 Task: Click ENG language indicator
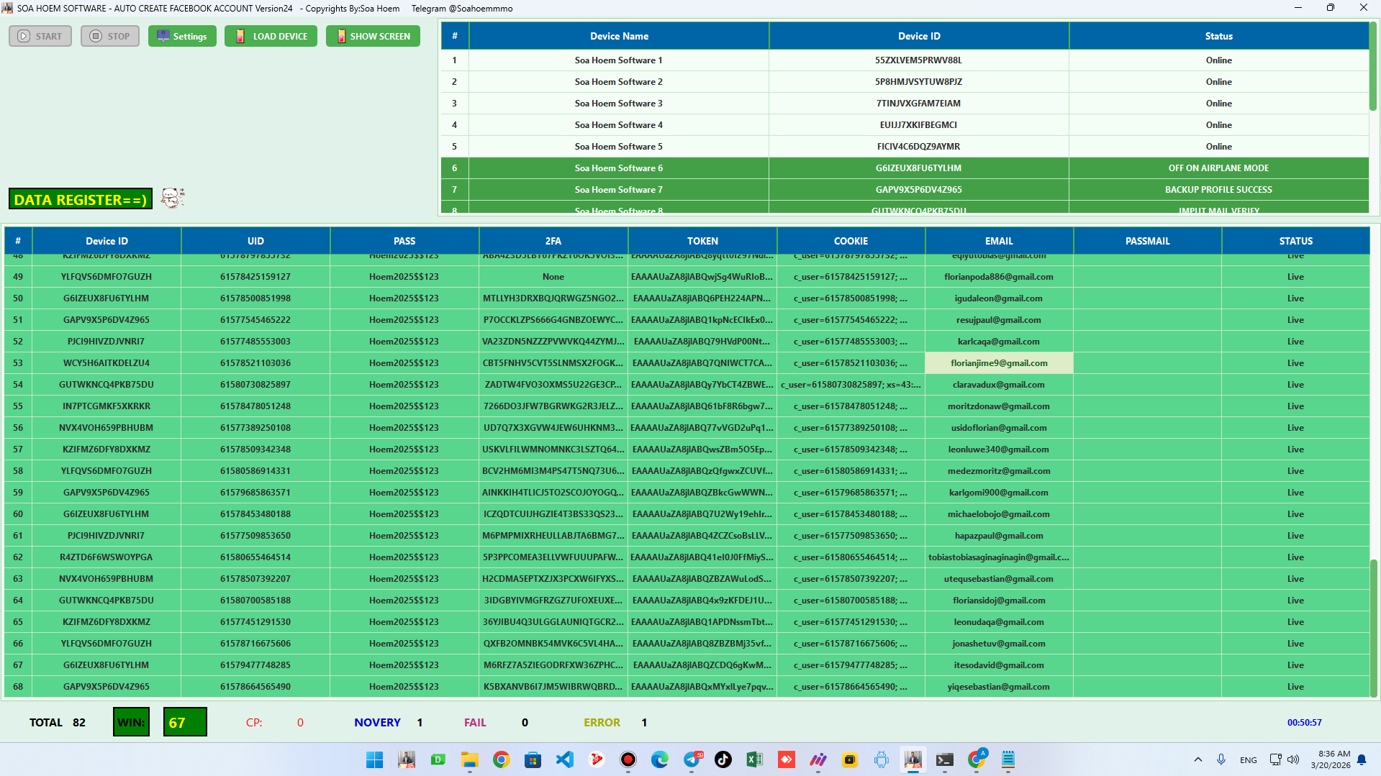tap(1249, 760)
